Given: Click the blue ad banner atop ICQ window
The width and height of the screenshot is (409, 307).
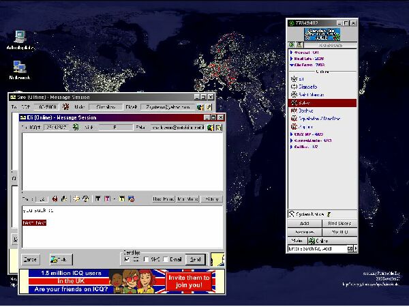Looking at the screenshot, I should coord(322,35).
